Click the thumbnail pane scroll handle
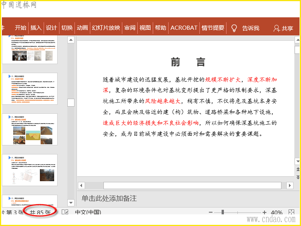The image size is (301, 226). click(71, 102)
